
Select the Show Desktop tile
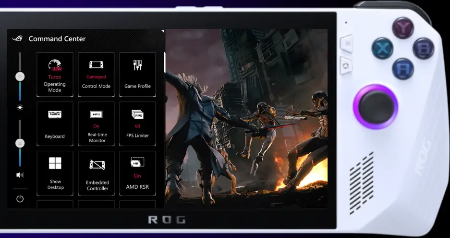[55, 173]
